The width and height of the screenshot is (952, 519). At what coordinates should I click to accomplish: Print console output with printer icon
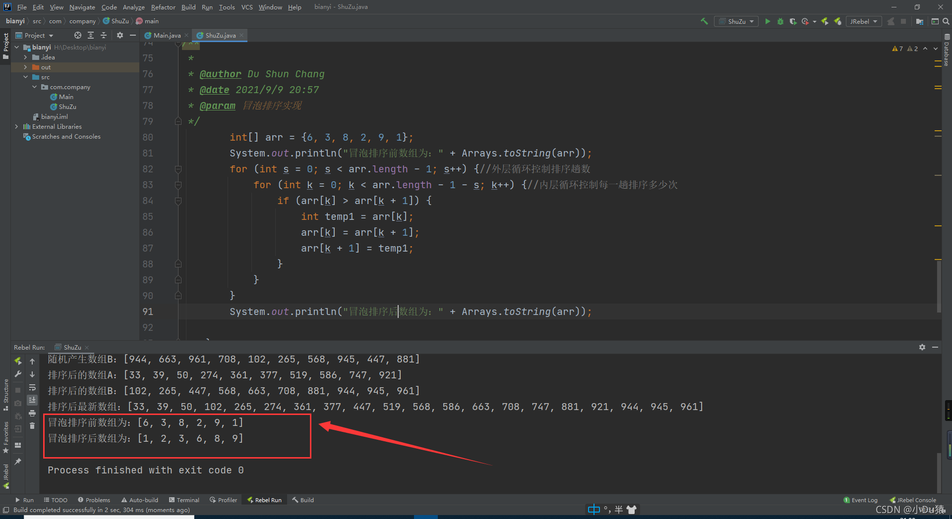(x=32, y=413)
